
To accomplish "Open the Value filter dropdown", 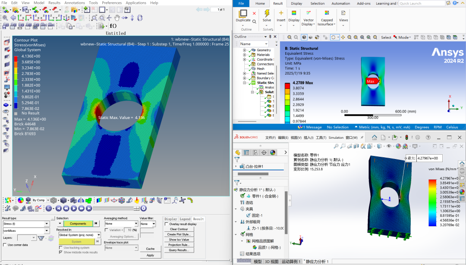I will pos(154,224).
